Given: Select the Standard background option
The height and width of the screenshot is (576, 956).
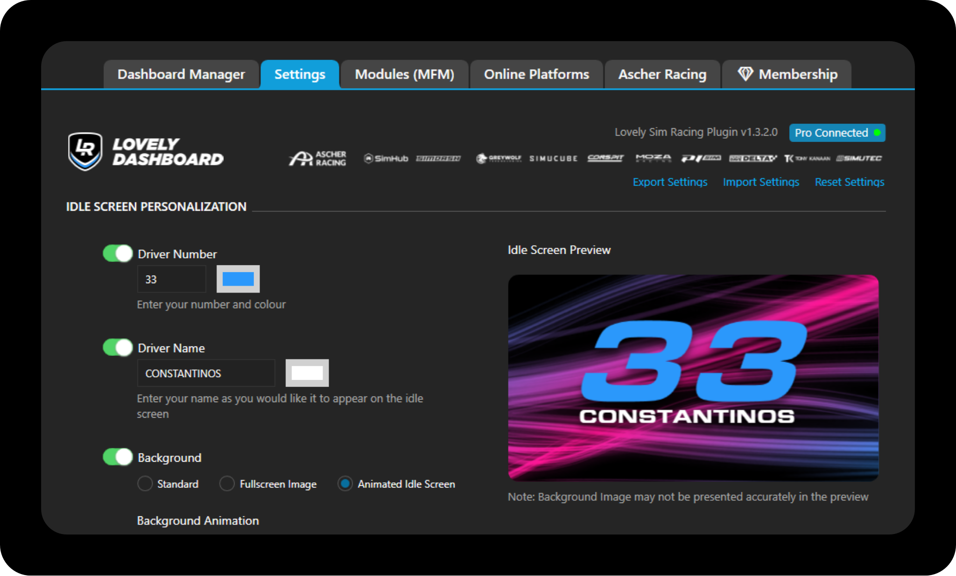Looking at the screenshot, I should (x=145, y=484).
